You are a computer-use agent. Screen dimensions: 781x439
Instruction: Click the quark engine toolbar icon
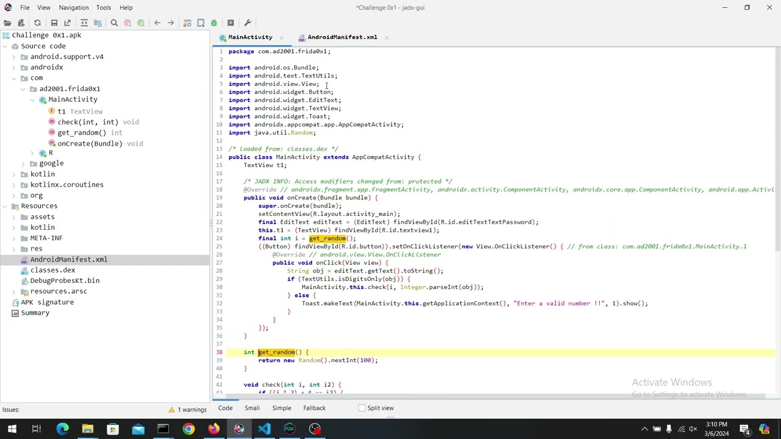pos(201,23)
